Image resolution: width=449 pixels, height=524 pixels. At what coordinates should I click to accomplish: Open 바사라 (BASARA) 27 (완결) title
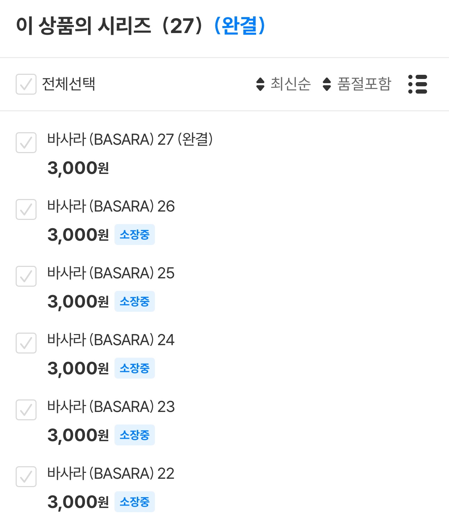[x=130, y=140]
